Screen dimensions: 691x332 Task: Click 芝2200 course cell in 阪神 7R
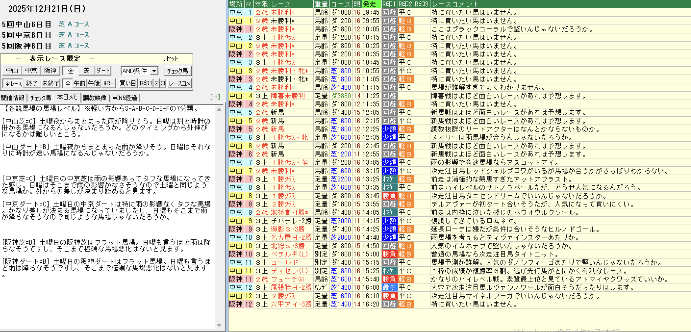pos(341,179)
